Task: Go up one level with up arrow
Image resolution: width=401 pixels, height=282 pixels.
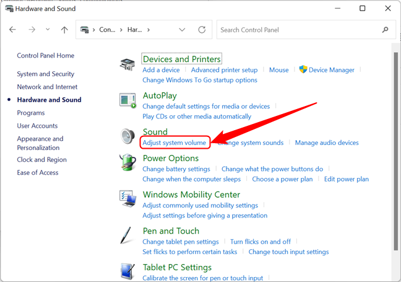Action: (64, 30)
